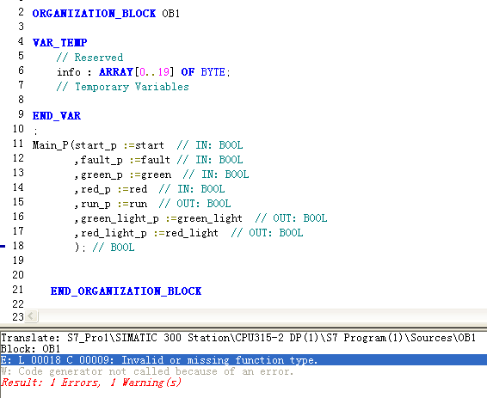The width and height of the screenshot is (487, 398).
Task: Click the 'green_p' parameter on line 13
Action: 102,175
